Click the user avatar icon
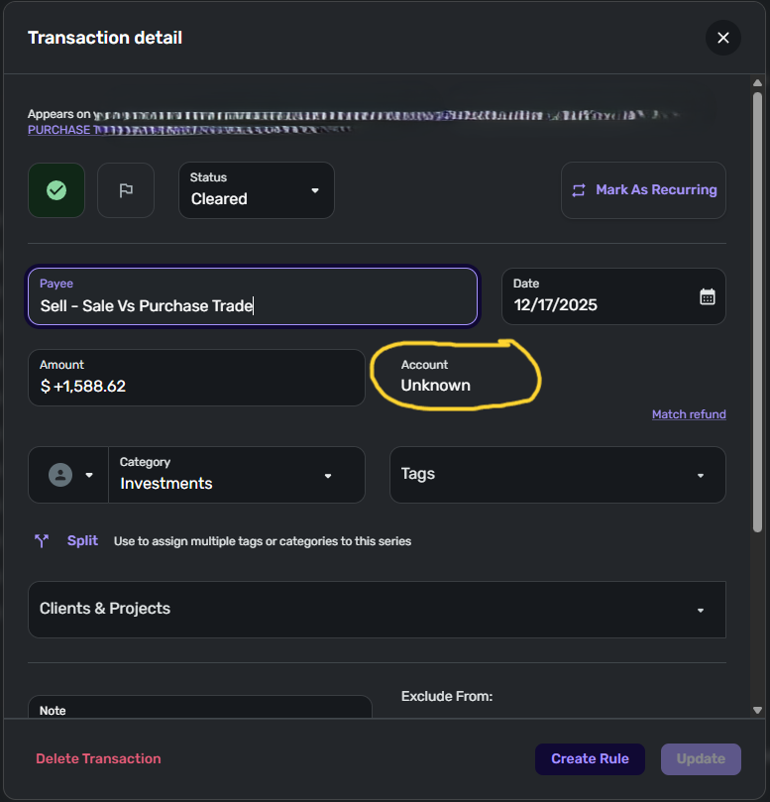The image size is (770, 802). (x=60, y=475)
